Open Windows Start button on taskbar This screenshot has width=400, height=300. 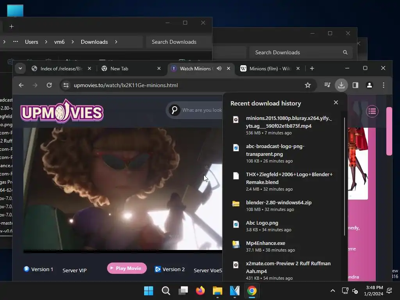pos(148,291)
